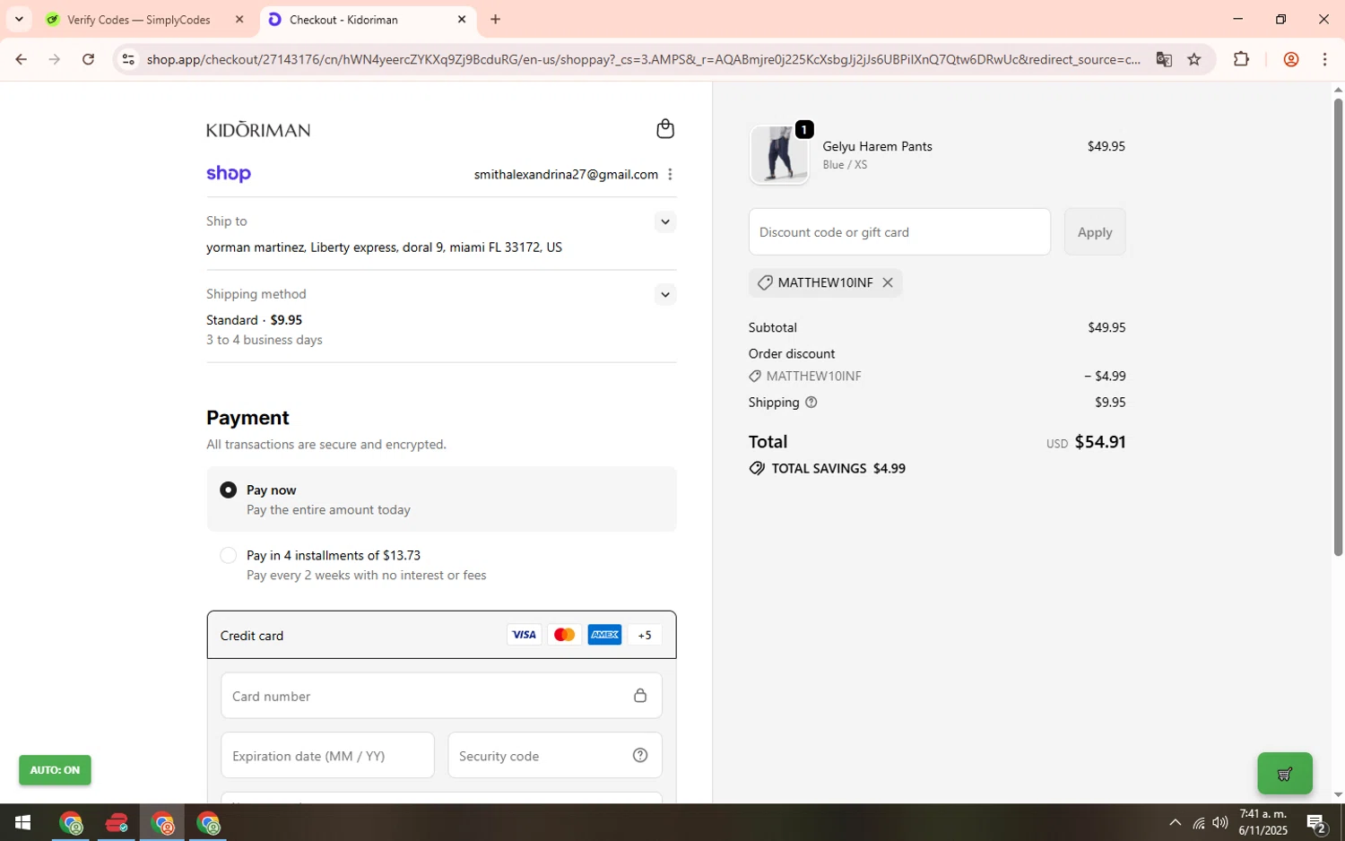Click the address bar URL
Viewport: 1345px width, 841px height.
643,59
